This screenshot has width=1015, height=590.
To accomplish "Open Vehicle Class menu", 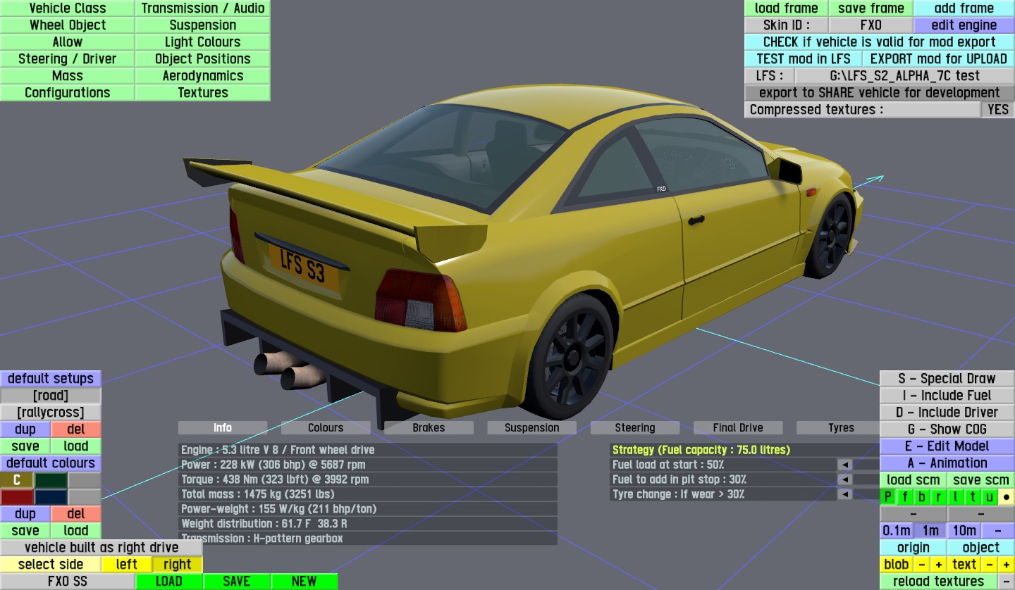I will click(x=68, y=8).
